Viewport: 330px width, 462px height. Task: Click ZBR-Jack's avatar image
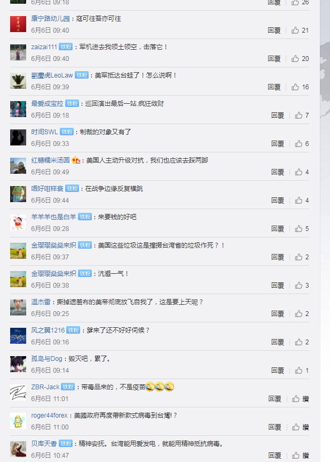point(18,393)
